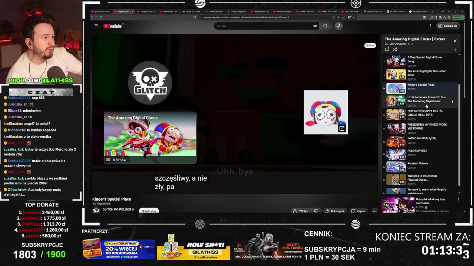The image size is (474, 266).
Task: Click the Ukryj hide end-screen button
Action: (370, 45)
